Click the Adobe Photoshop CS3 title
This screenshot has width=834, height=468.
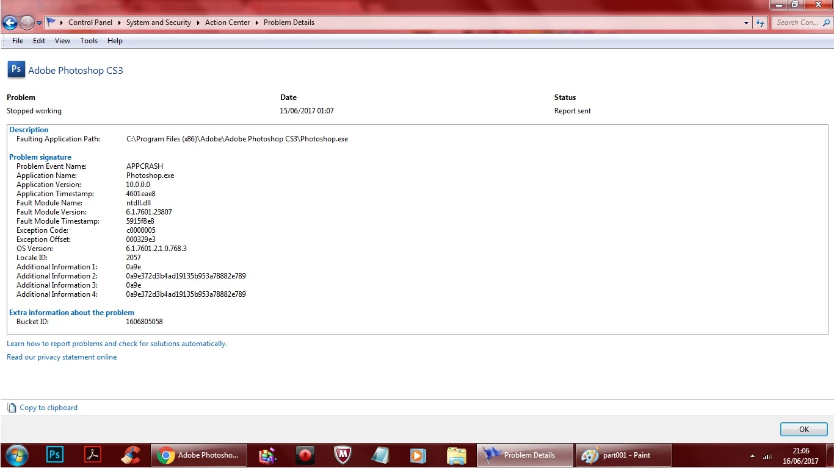[x=76, y=70]
